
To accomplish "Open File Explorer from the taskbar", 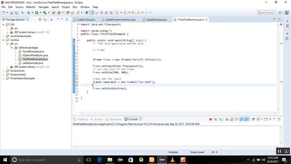I will [110, 160].
